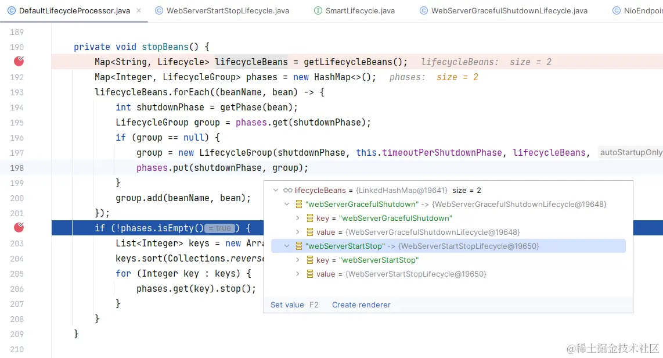Click inline hint "phases: size = 2"

click(x=434, y=77)
